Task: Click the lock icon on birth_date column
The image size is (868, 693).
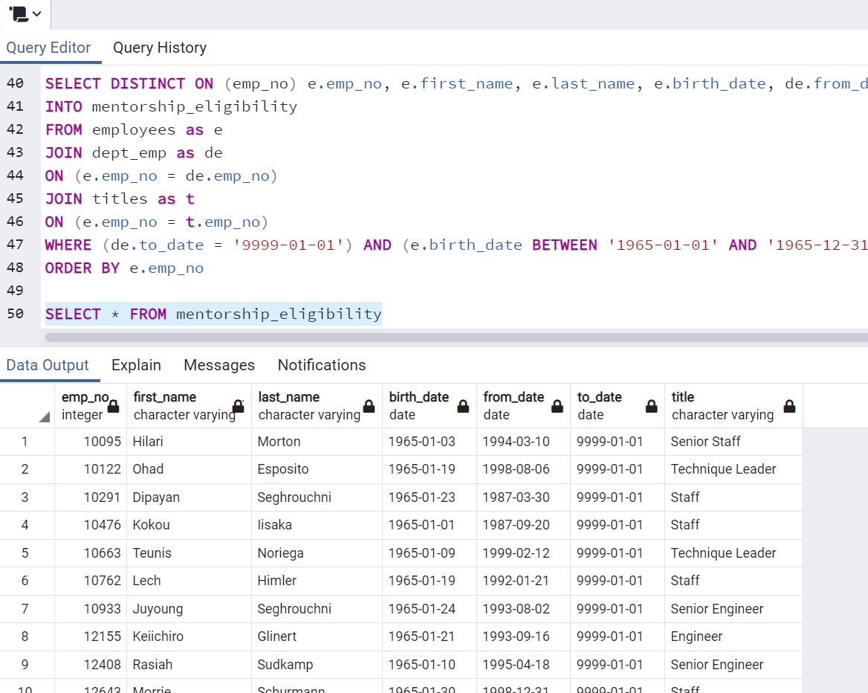Action: coord(461,407)
